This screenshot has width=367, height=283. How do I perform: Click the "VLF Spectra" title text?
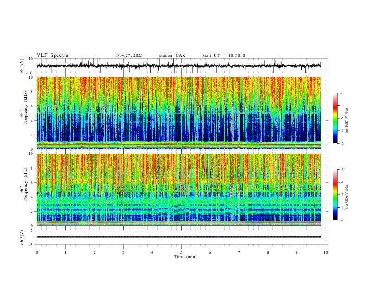52,55
